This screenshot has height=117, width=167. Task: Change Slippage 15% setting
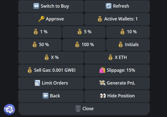117,70
